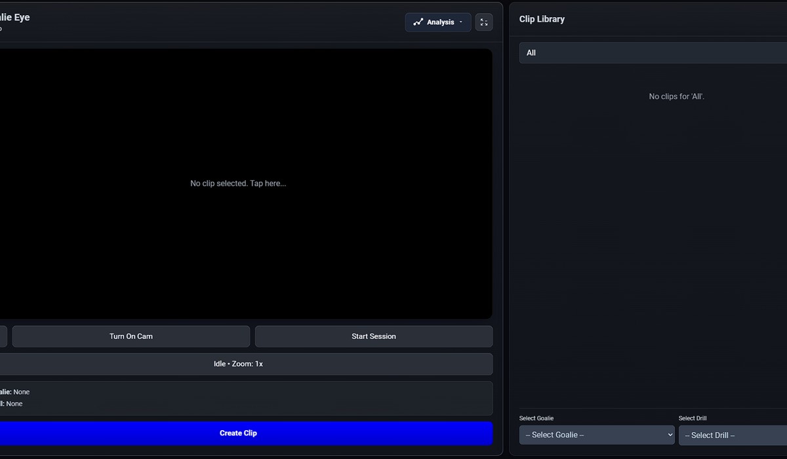Click the Select Goalie label text
The image size is (787, 459).
[x=536, y=418]
